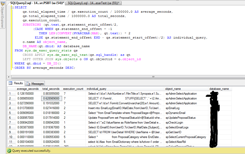Click the object_name column header
Viewport: 245px width, 154px height.
173,89
